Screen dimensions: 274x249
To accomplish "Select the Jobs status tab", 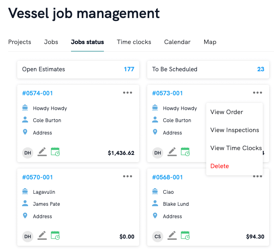I will [x=87, y=42].
